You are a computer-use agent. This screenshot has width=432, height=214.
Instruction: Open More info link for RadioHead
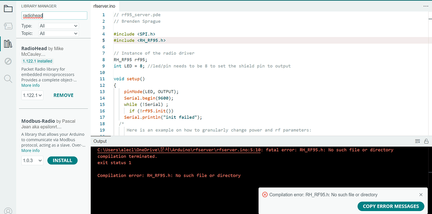(x=30, y=85)
